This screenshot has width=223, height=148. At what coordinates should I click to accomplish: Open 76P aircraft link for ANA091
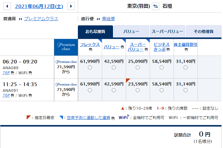6,95
